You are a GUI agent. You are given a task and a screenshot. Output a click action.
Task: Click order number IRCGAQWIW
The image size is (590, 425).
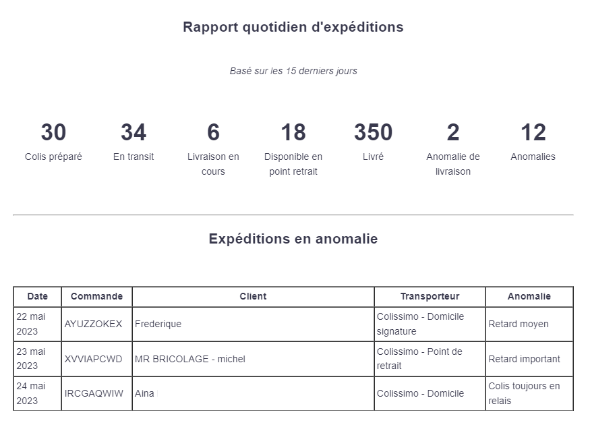click(x=94, y=393)
